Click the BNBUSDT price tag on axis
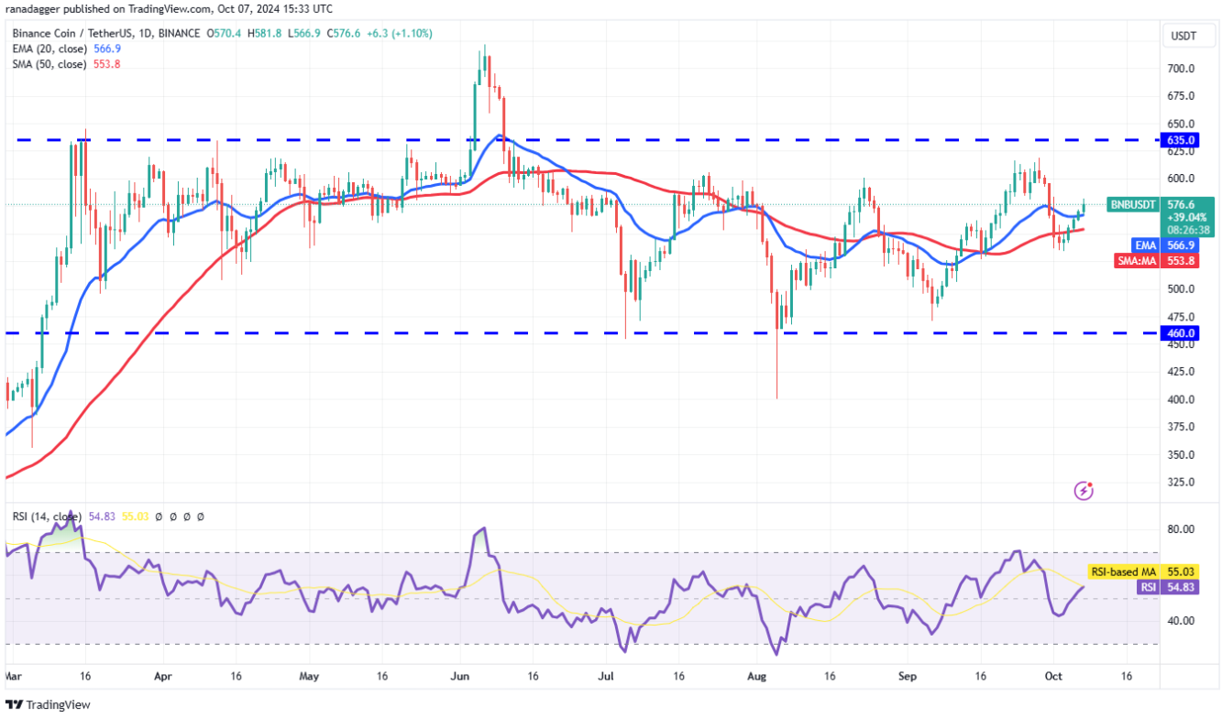 pos(1132,205)
